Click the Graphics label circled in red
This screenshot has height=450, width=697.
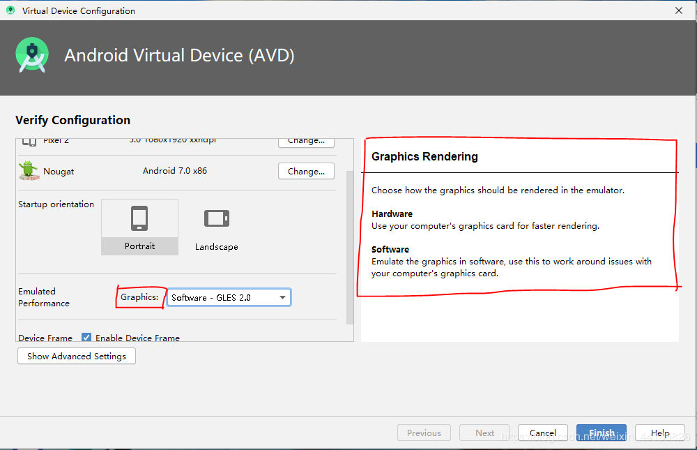139,297
